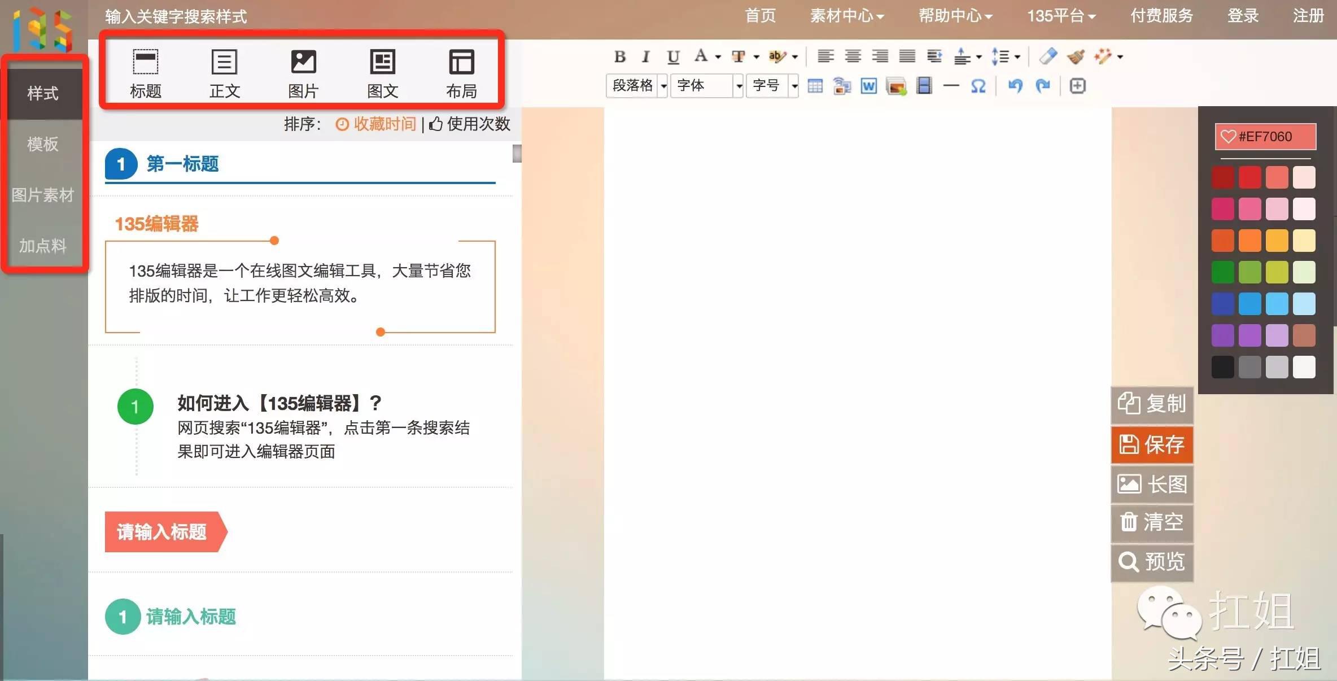The image size is (1337, 681).
Task: Insert an image using the toolbar icon
Action: (x=897, y=86)
